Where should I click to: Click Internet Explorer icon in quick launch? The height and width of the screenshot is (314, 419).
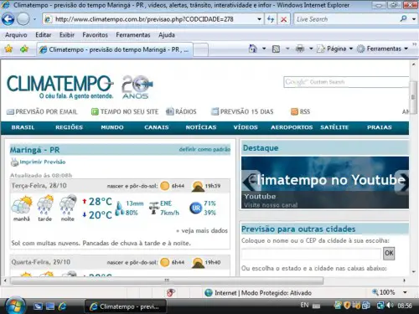tap(63, 306)
